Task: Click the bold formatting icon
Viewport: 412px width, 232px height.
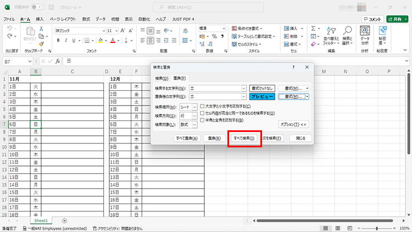Action: pyautogui.click(x=58, y=41)
